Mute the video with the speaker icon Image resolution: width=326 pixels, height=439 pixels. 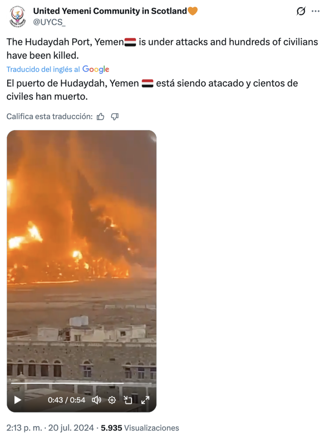pyautogui.click(x=96, y=400)
